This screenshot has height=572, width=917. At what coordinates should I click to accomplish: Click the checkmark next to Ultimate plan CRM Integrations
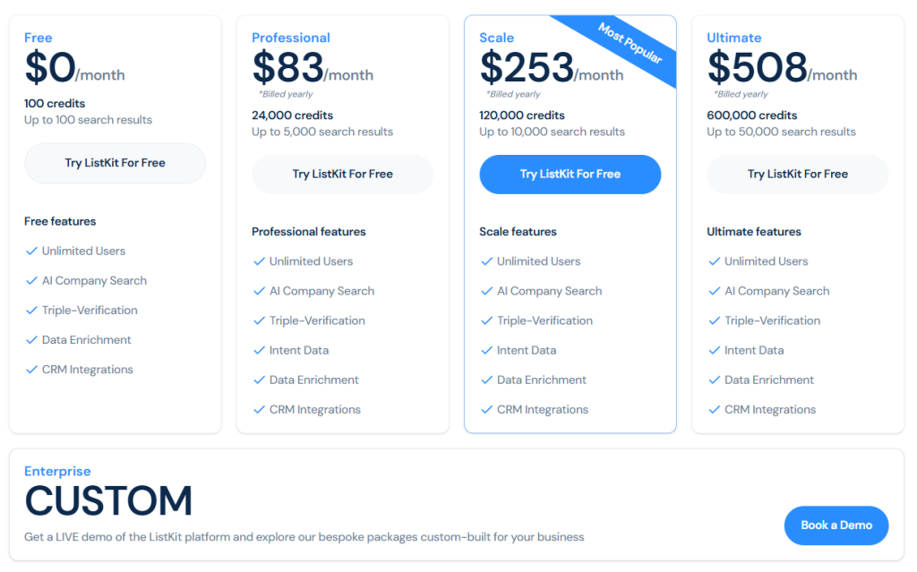[714, 410]
